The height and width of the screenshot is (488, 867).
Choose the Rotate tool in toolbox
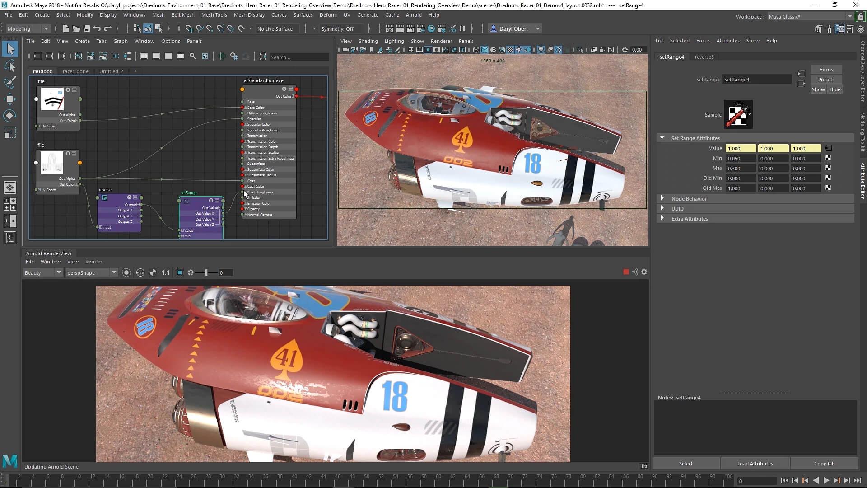pos(10,116)
